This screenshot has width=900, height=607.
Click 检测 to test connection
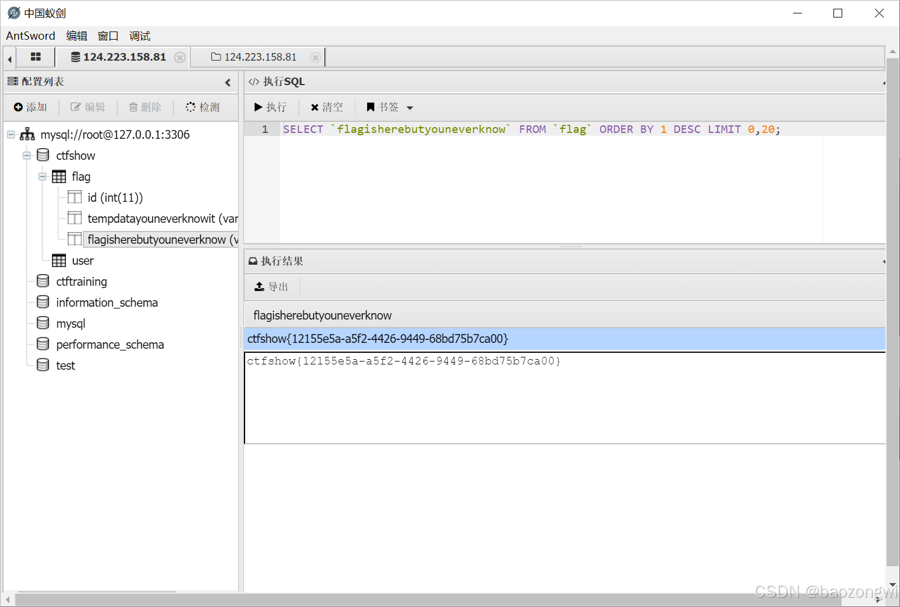tap(203, 107)
